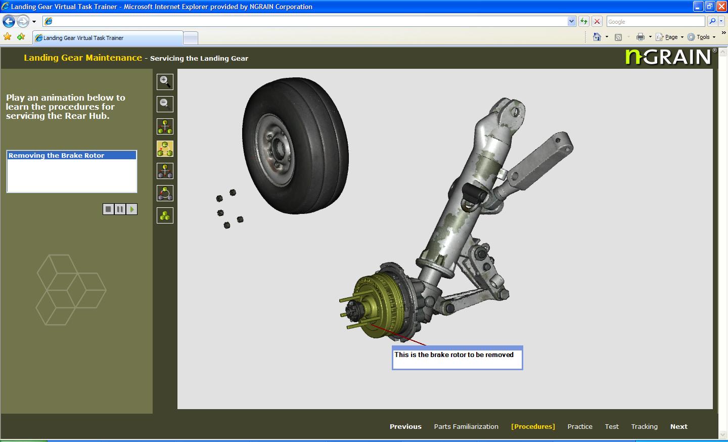Click the nGRAIN logo
Viewport: 728px width, 442px height.
coord(670,57)
